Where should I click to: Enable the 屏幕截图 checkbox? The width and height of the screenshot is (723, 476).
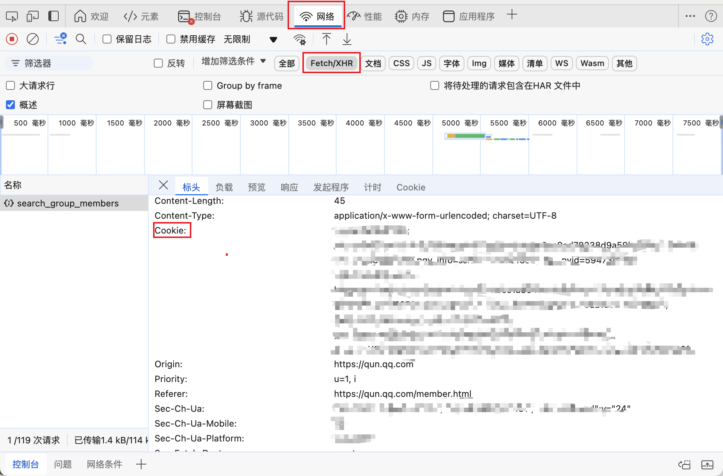pos(208,105)
